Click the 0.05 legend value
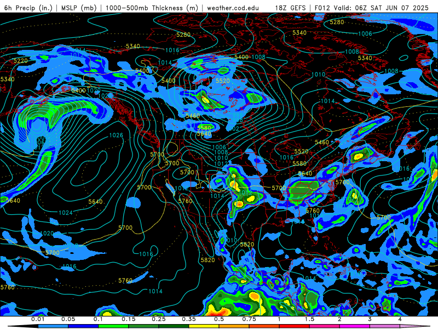This screenshot has height=329, width=438. click(68, 319)
